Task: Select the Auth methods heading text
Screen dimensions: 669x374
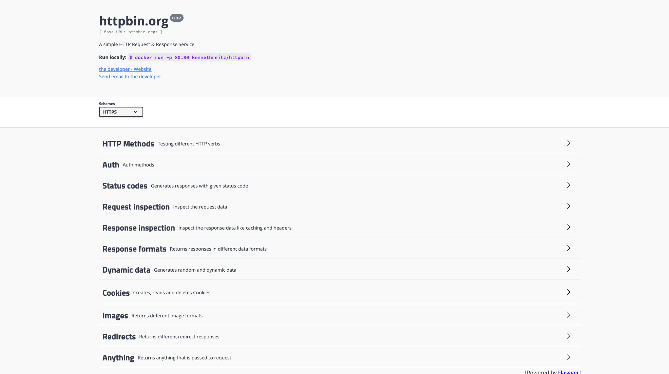Action: pos(138,165)
